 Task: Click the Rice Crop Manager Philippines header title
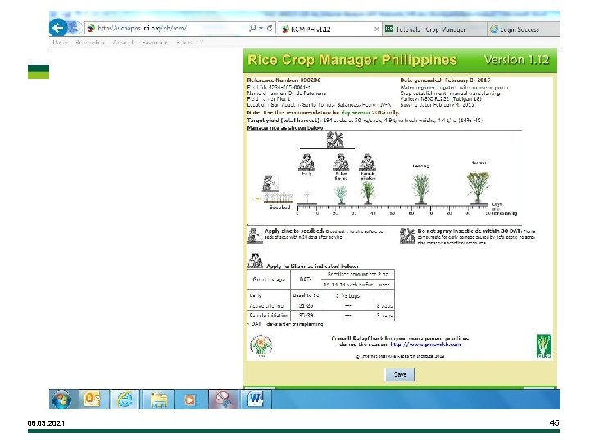pos(352,60)
